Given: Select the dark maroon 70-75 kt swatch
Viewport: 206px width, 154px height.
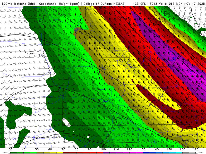Looking at the screenshot, I should 67,153.
